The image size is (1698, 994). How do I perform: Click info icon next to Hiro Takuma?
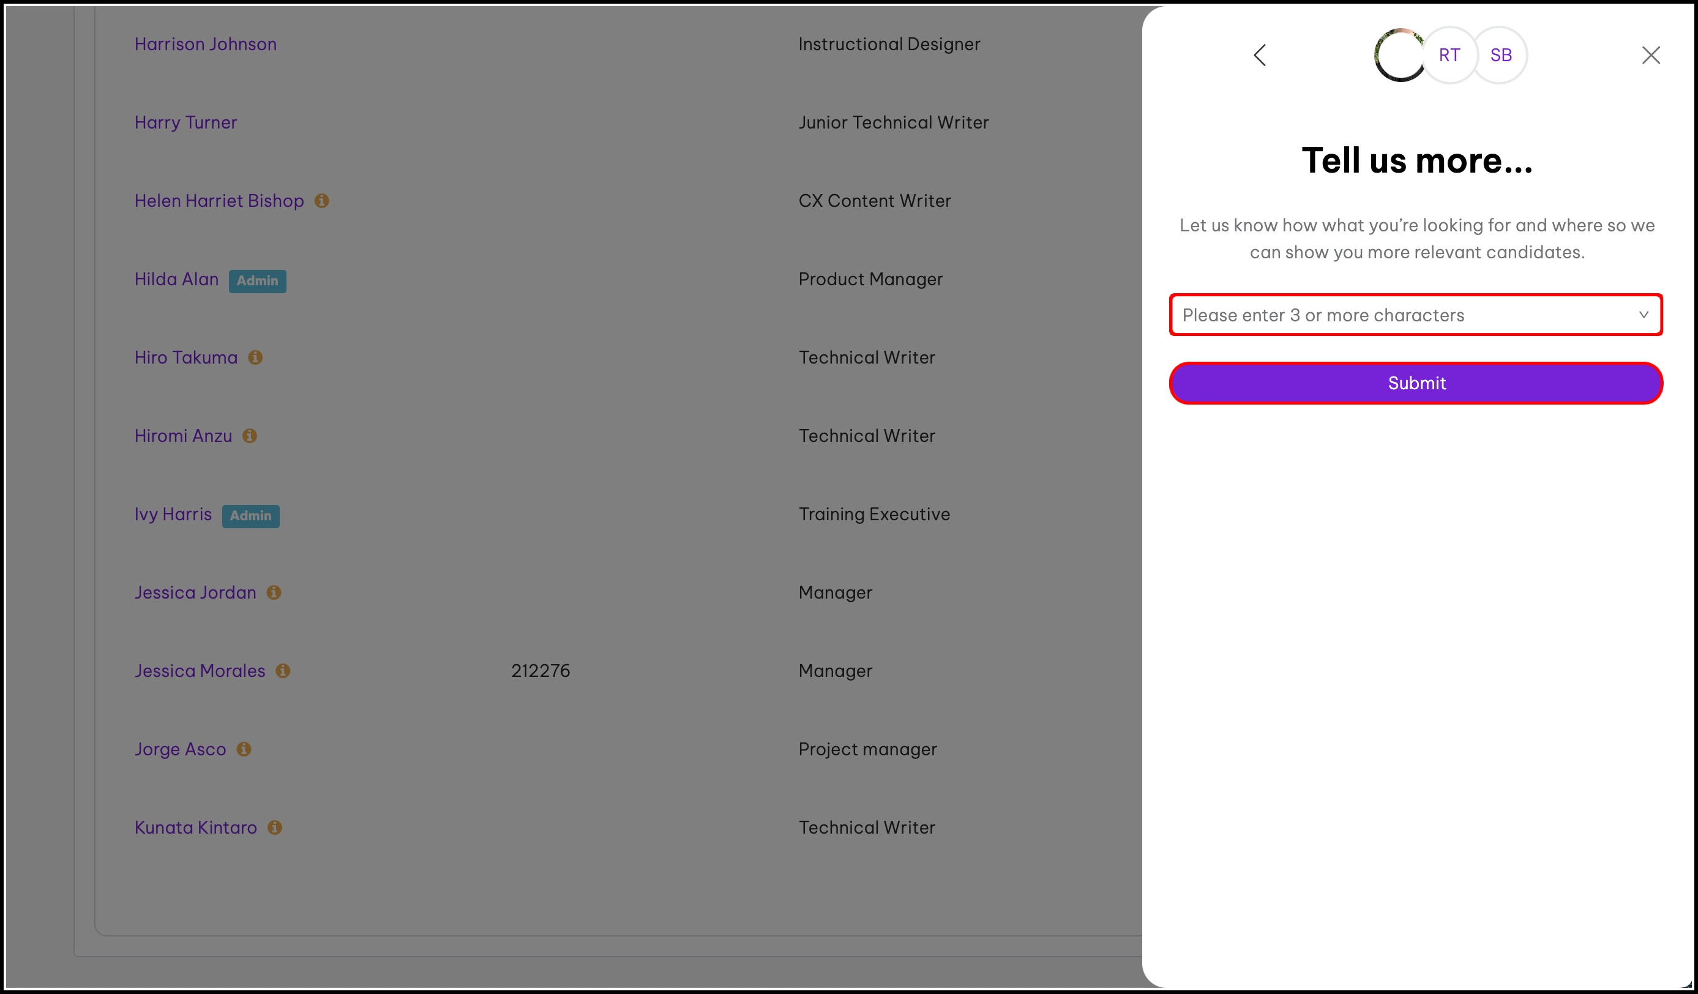coord(255,358)
